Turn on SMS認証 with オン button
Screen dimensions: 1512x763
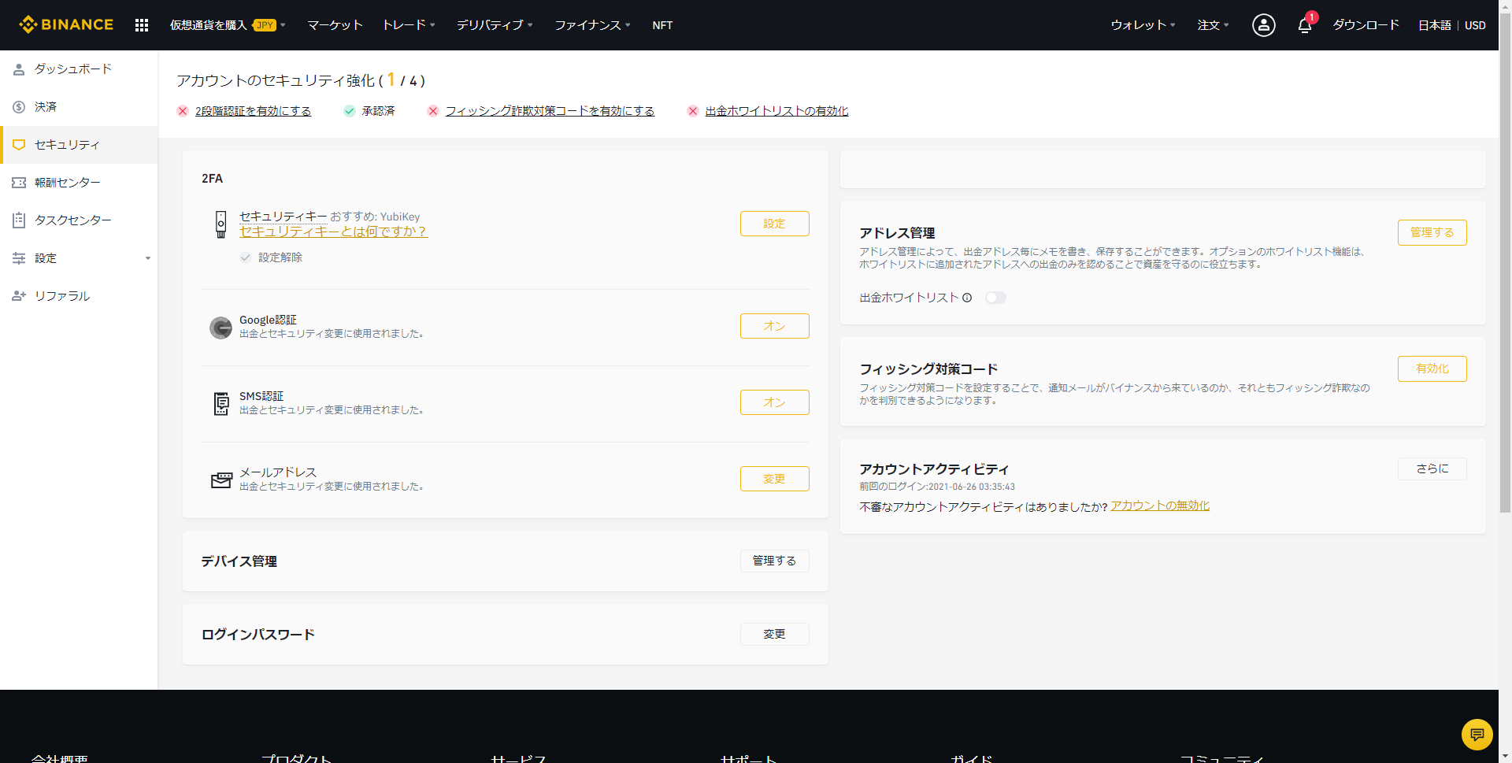point(774,402)
